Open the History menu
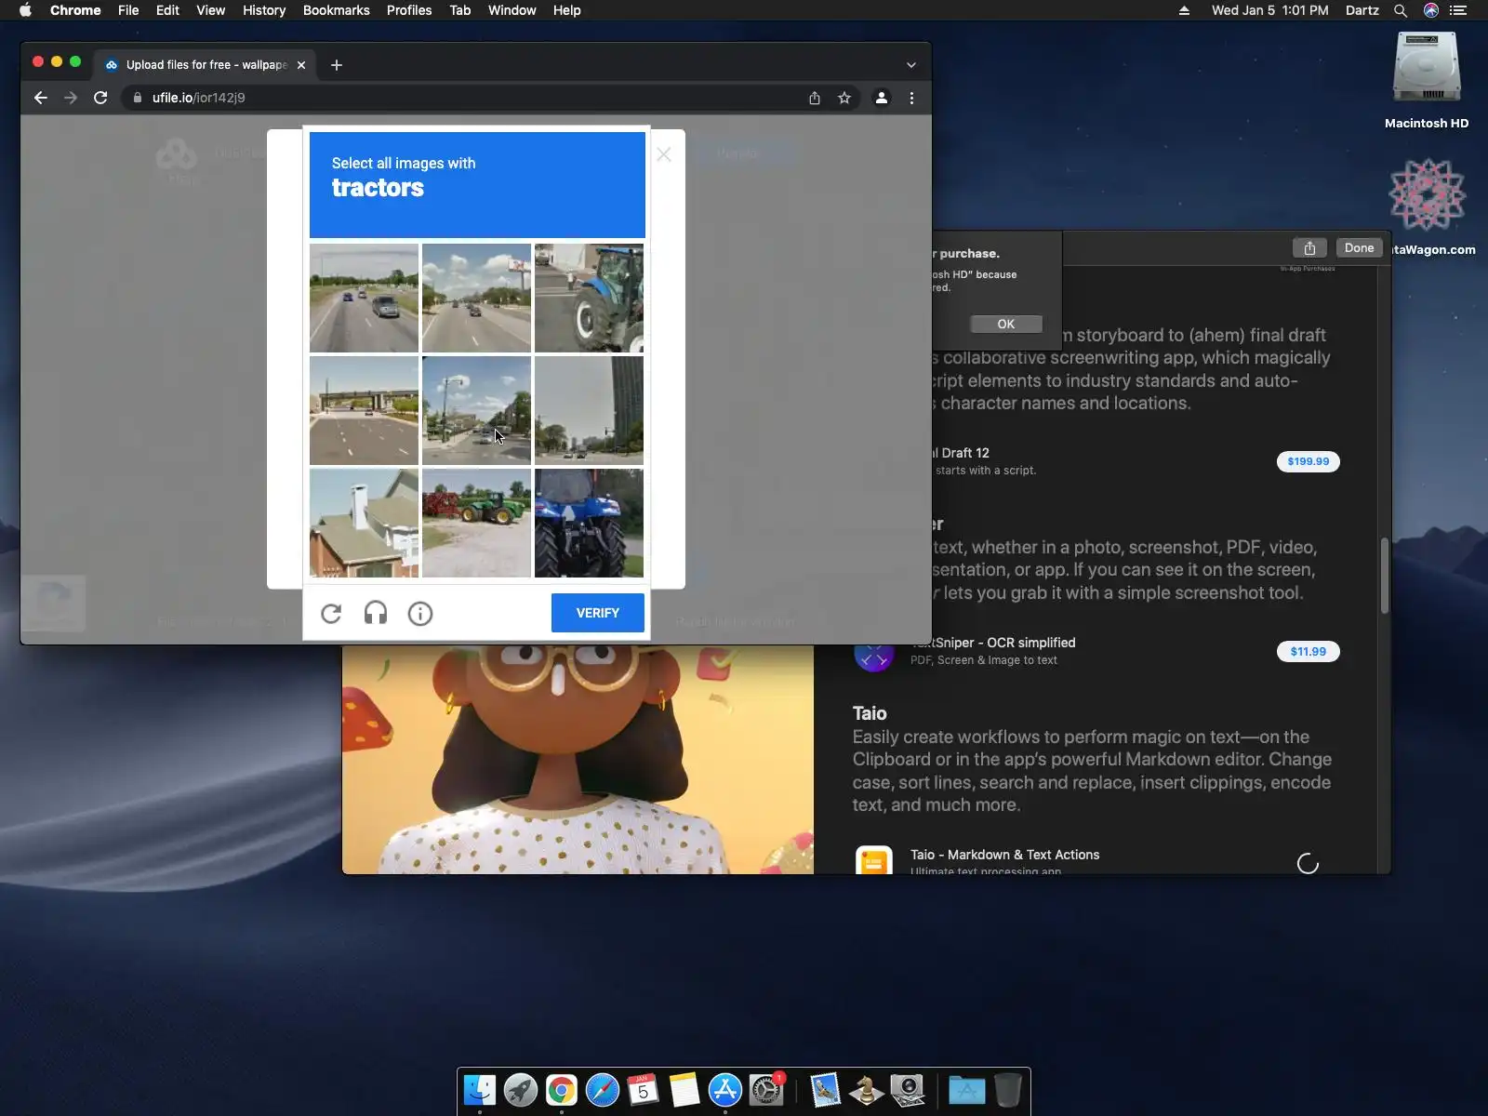 (x=264, y=10)
